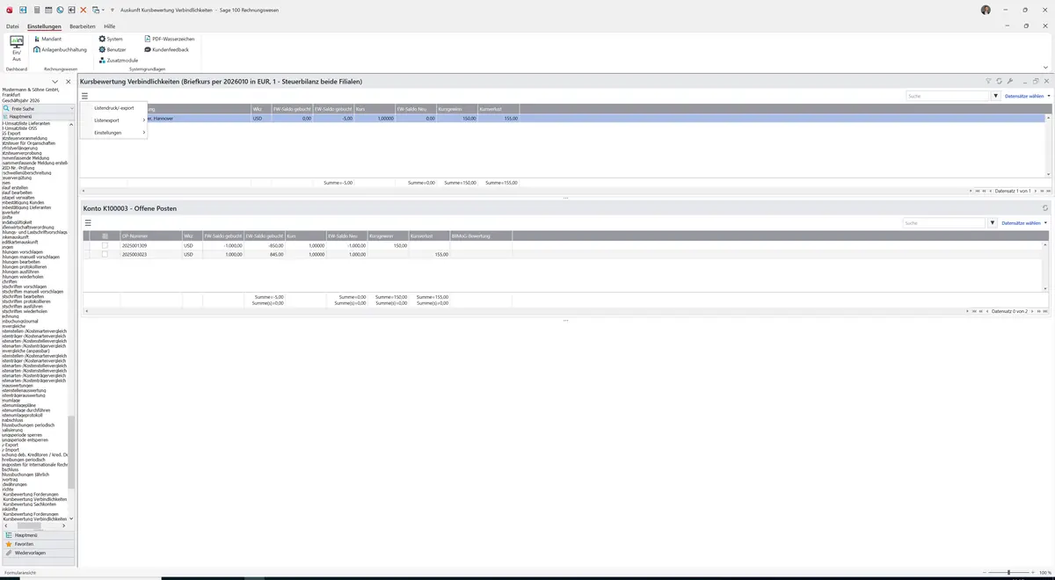Open Anlagenbuchhaltung from the ribbon
The image size is (1055, 580).
tap(60, 49)
